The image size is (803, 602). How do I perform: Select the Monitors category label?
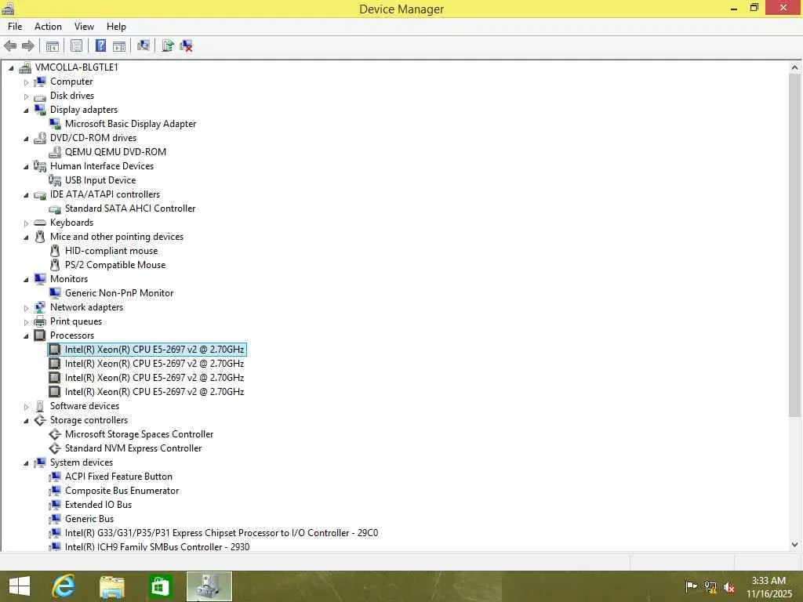[69, 279]
